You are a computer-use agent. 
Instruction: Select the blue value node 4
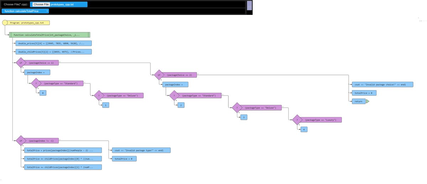click(x=304, y=129)
